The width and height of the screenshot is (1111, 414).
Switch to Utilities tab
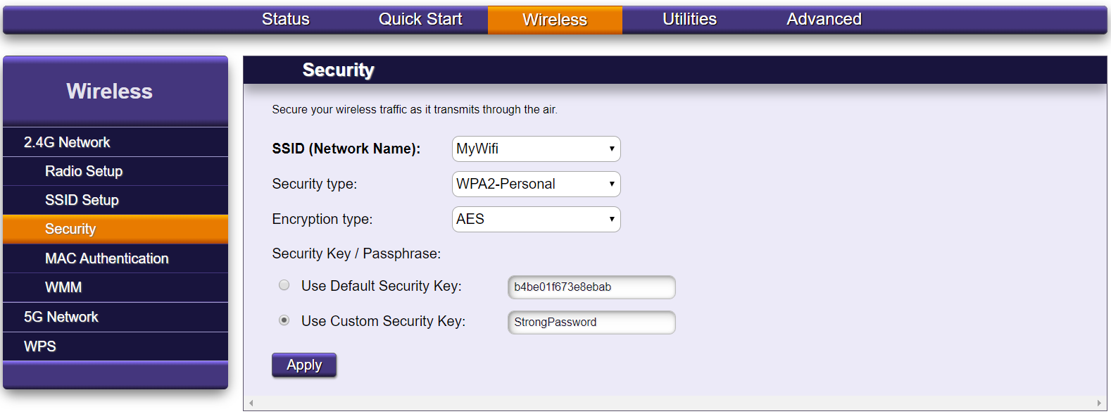689,20
